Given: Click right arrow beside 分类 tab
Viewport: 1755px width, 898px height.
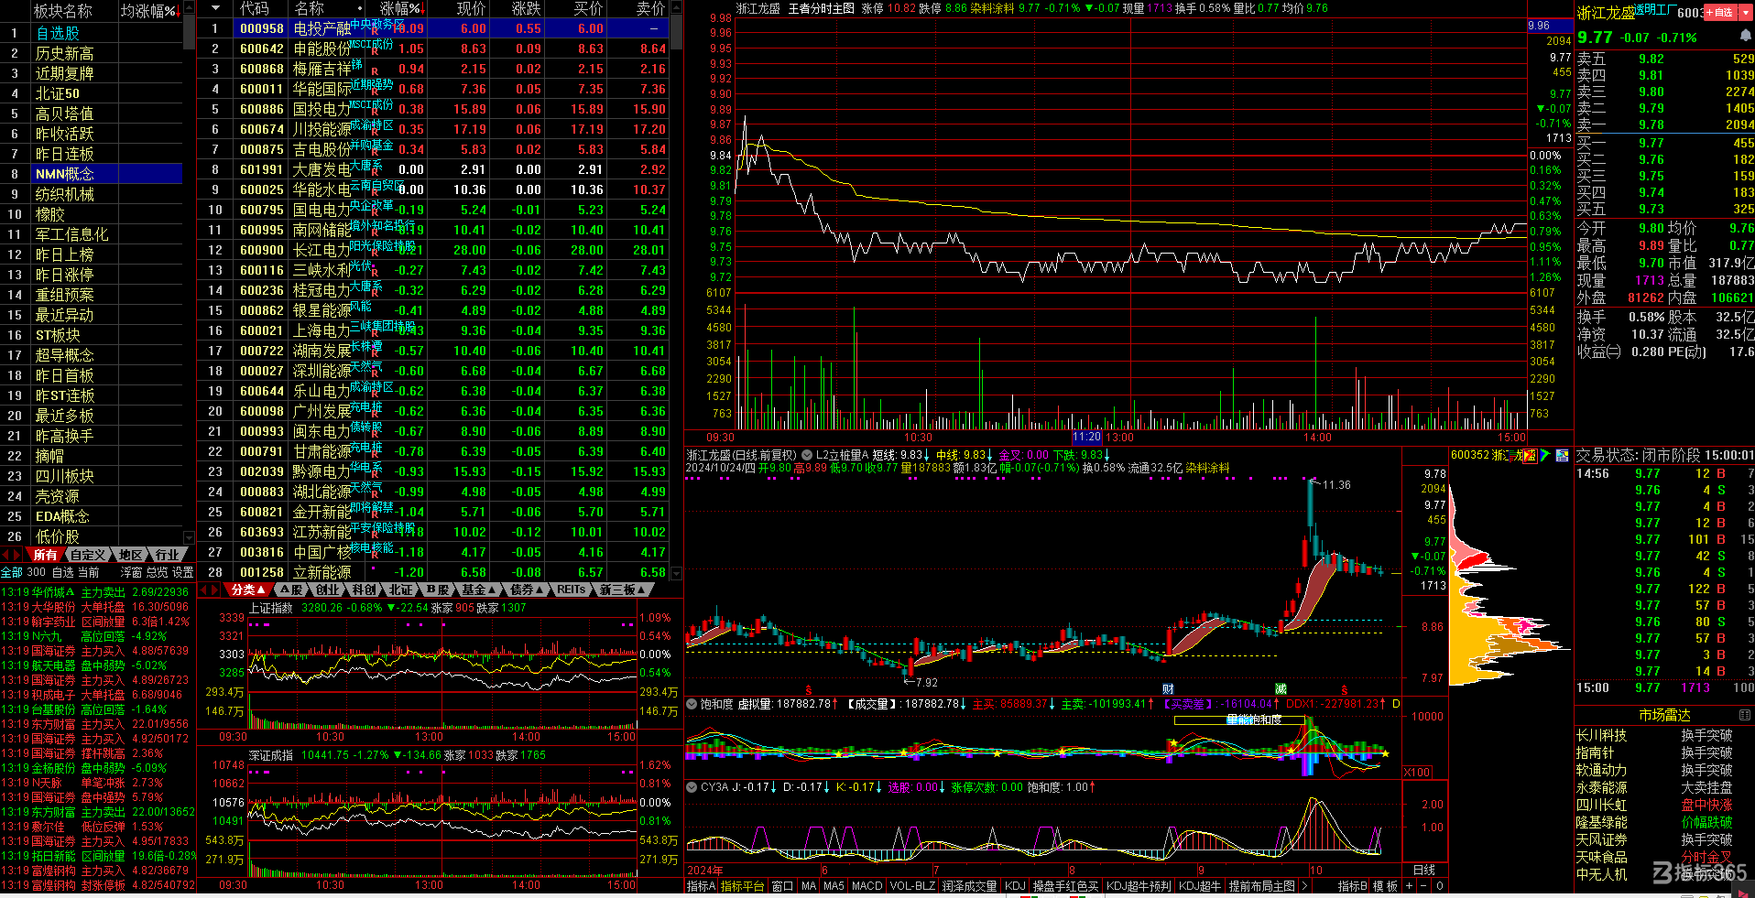Looking at the screenshot, I should [x=216, y=590].
